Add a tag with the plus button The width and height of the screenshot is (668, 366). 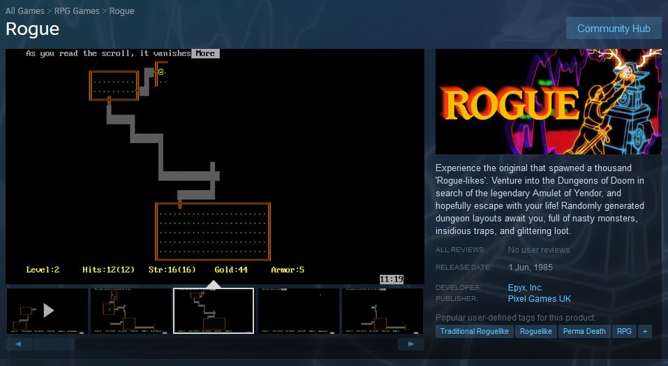point(644,332)
